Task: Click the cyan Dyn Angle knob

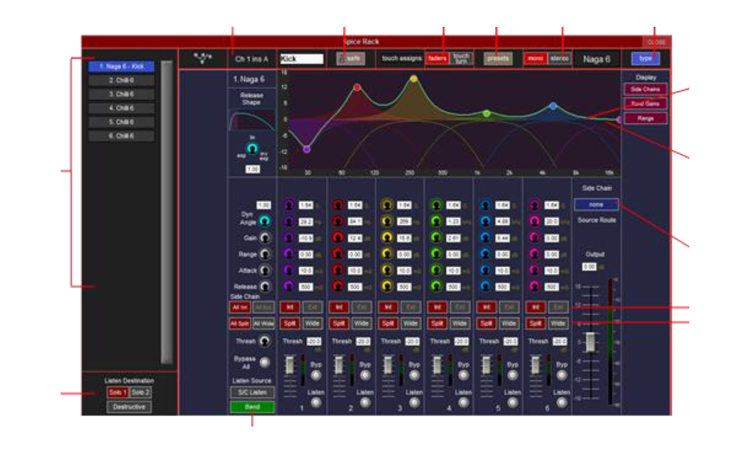Action: tap(264, 221)
